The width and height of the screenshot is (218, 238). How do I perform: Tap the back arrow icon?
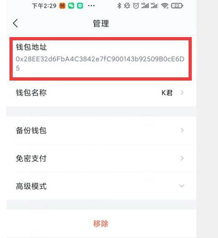[15, 23]
